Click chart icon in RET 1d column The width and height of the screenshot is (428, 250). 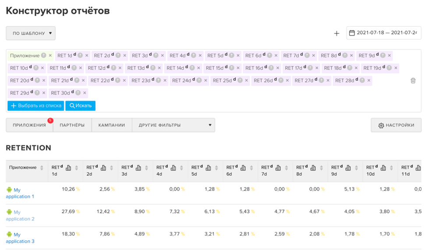[68, 168]
